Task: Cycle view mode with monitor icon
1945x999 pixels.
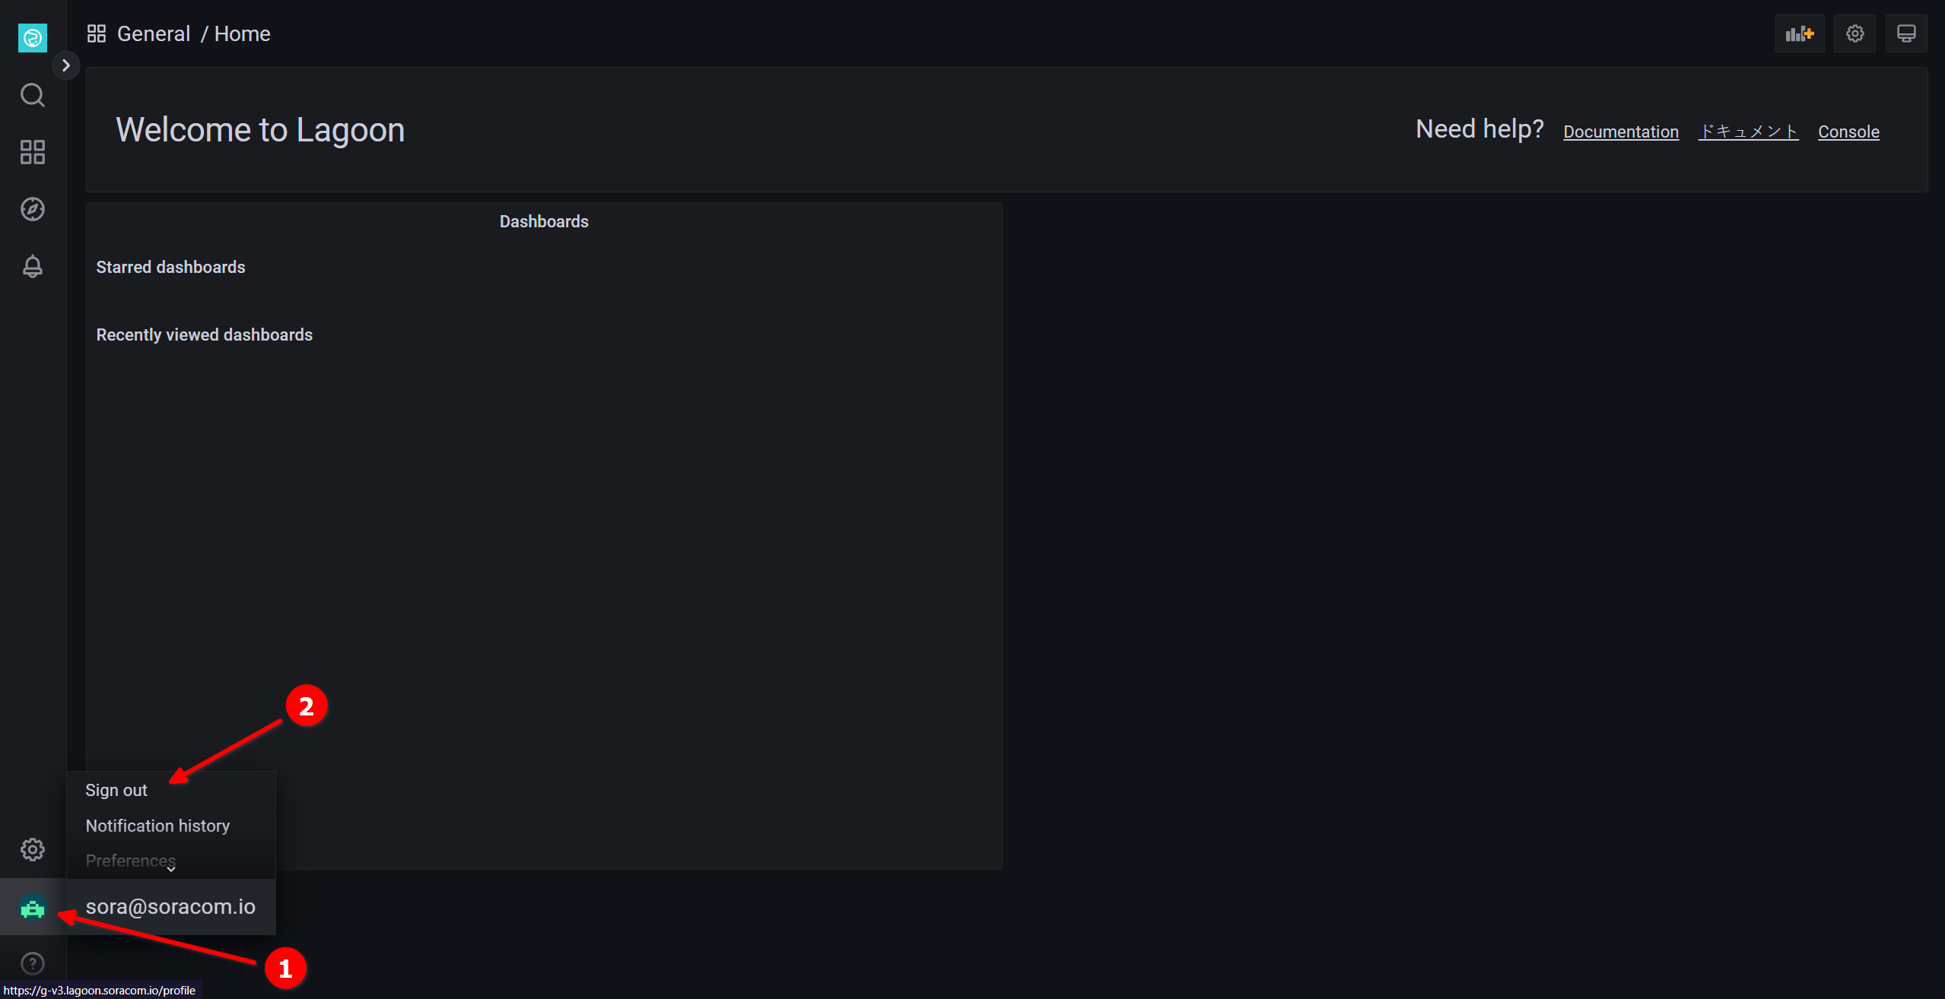Action: coord(1905,33)
